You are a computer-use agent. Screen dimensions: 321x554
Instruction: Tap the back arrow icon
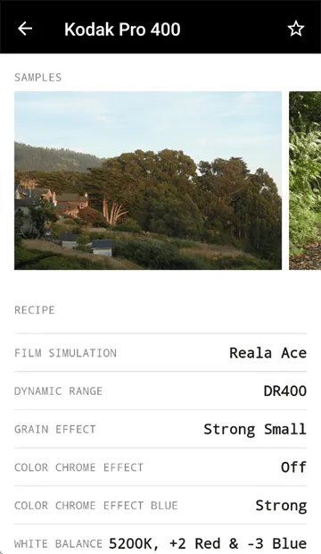[x=25, y=29]
